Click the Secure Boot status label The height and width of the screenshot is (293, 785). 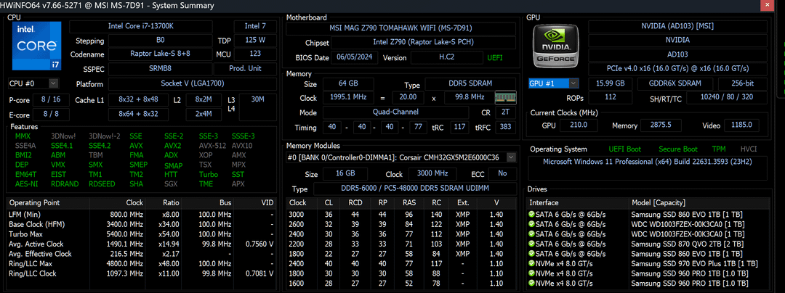678,149
